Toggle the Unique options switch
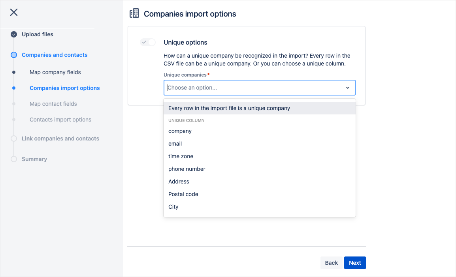The width and height of the screenshot is (456, 277). tap(148, 42)
